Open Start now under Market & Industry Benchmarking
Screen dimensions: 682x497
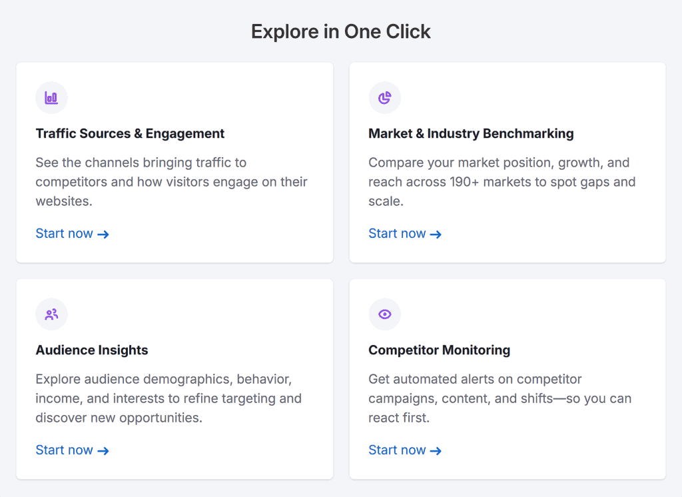396,233
